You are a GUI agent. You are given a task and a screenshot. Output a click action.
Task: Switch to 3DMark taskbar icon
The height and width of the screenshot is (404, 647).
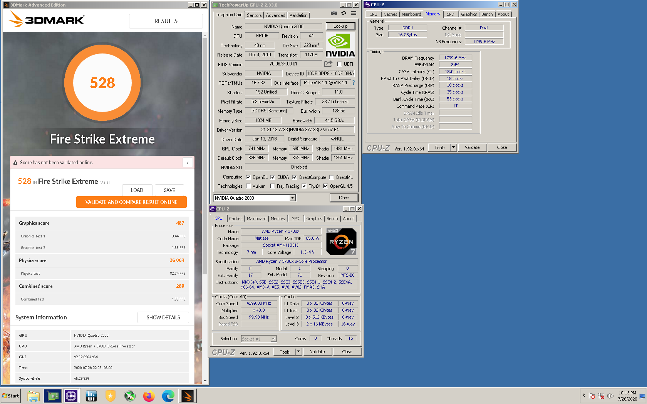coord(188,396)
